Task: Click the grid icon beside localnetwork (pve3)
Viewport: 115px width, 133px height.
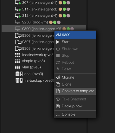Action: point(17,55)
